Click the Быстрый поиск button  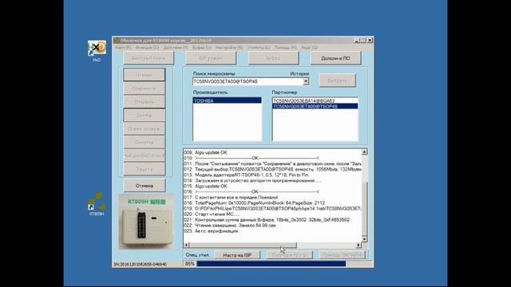(x=149, y=58)
